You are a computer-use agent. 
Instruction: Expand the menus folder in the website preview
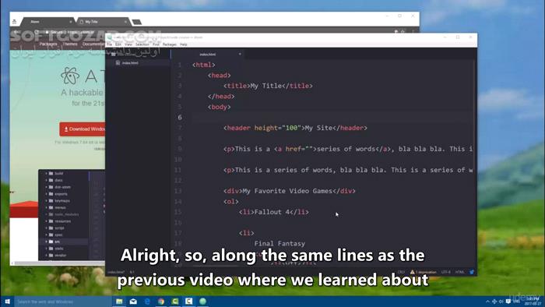coord(46,207)
